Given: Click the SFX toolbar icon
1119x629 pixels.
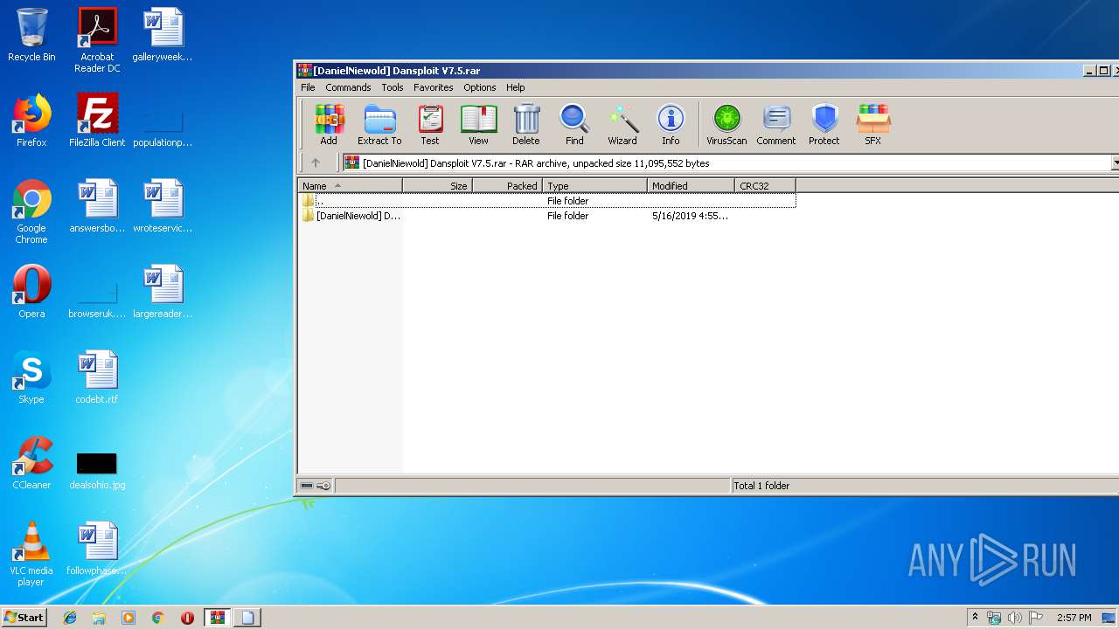Looking at the screenshot, I should (x=873, y=125).
